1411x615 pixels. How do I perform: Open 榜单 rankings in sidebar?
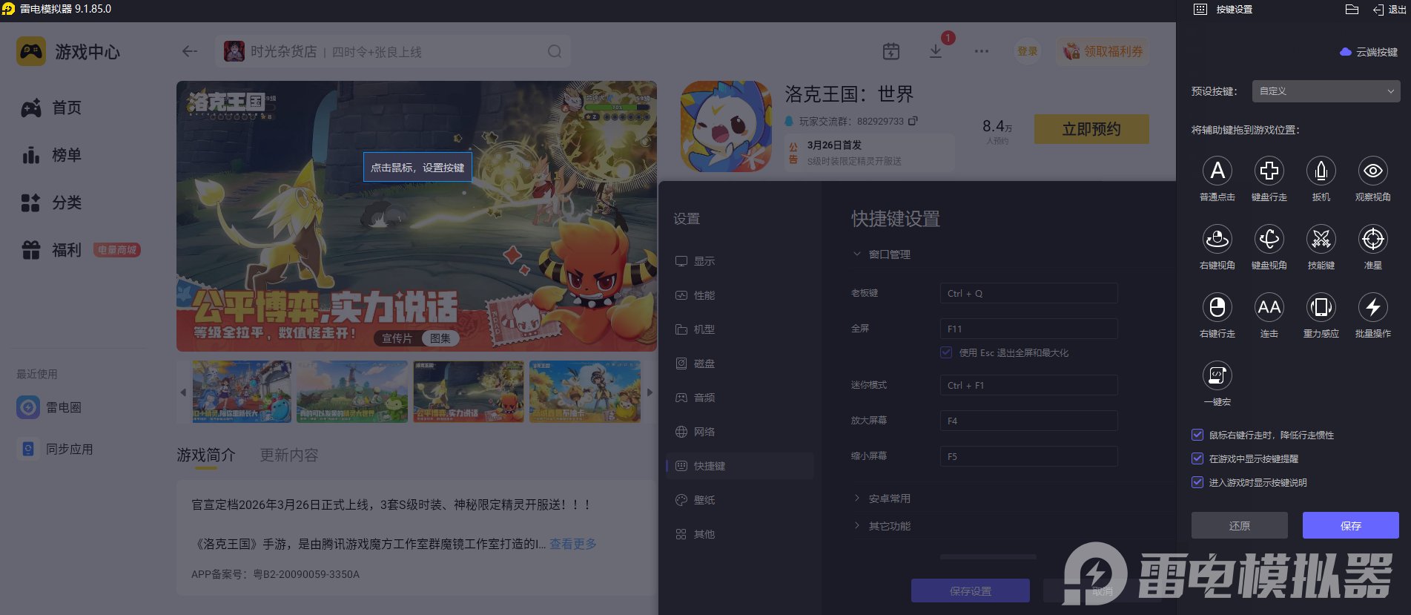[52, 155]
